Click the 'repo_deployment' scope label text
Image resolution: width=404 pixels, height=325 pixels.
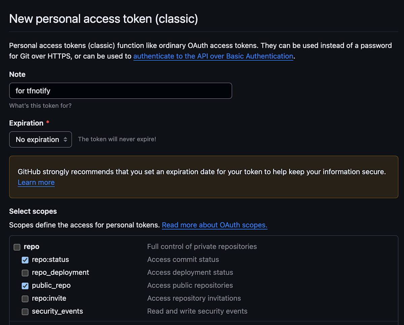tap(61, 272)
